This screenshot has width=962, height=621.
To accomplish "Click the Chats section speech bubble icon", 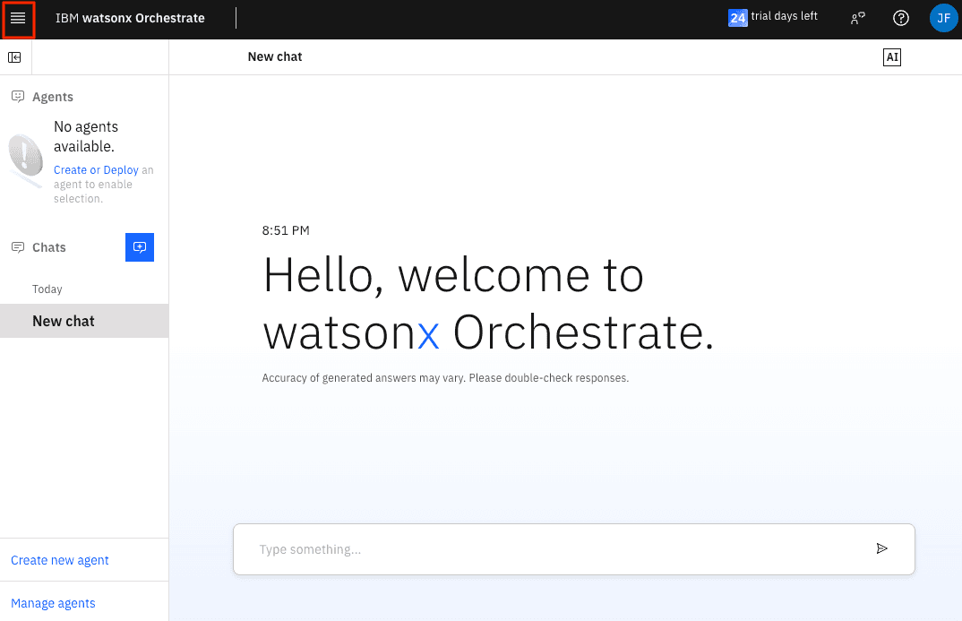I will (x=17, y=247).
